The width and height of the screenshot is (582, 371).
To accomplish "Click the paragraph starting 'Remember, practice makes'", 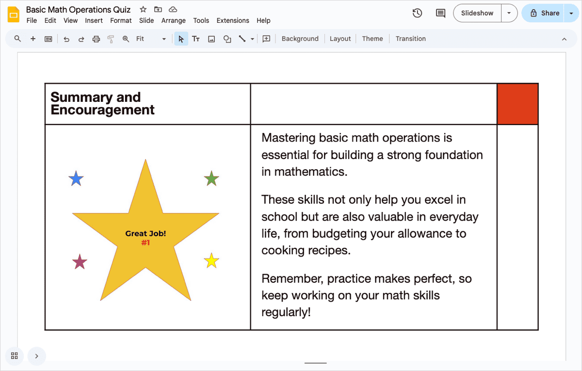I will (367, 295).
